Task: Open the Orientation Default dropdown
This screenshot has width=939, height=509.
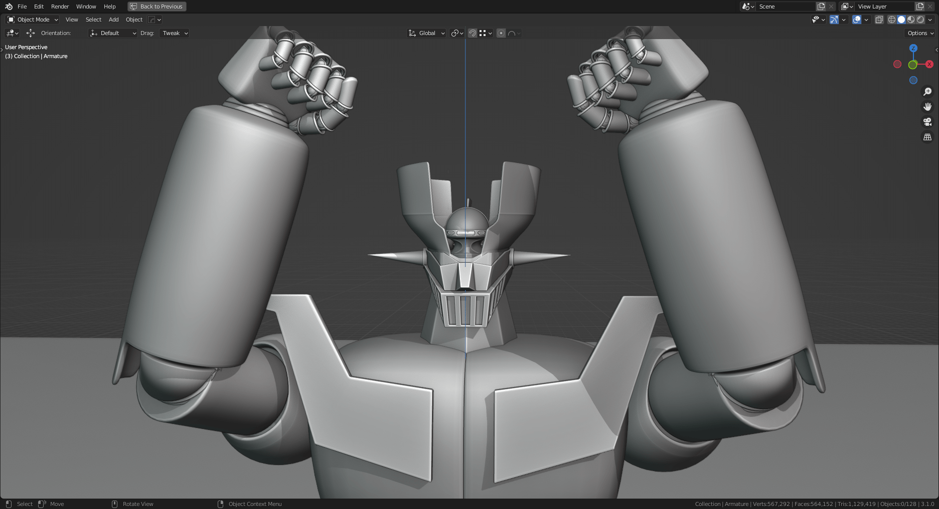Action: pos(113,33)
